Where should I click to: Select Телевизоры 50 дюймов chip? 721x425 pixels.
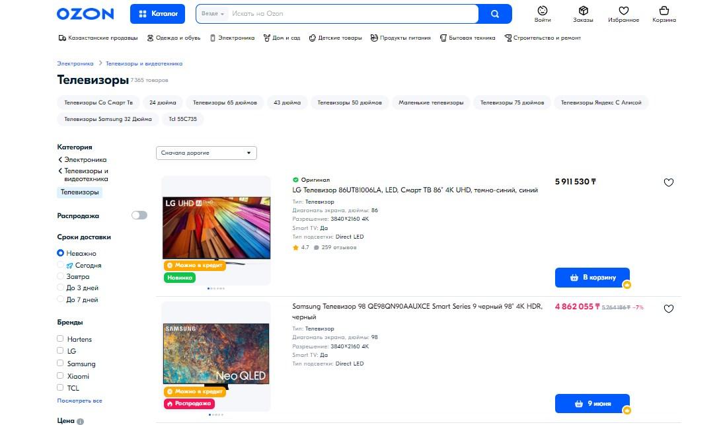pos(350,102)
